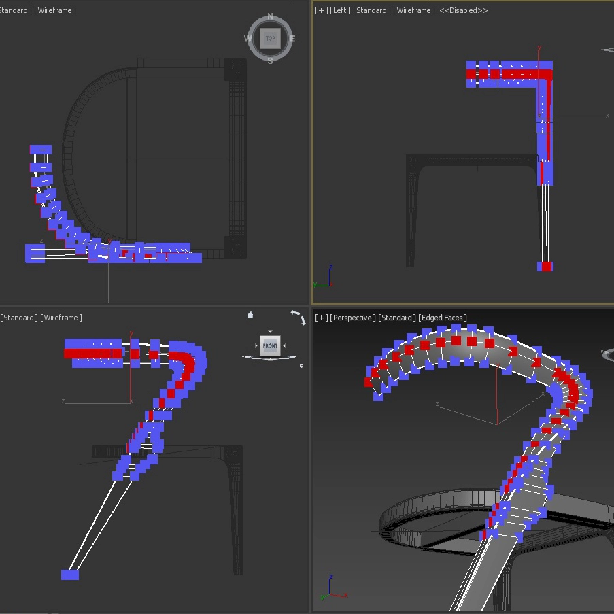Click the TOP face of the ViewCube

(270, 38)
